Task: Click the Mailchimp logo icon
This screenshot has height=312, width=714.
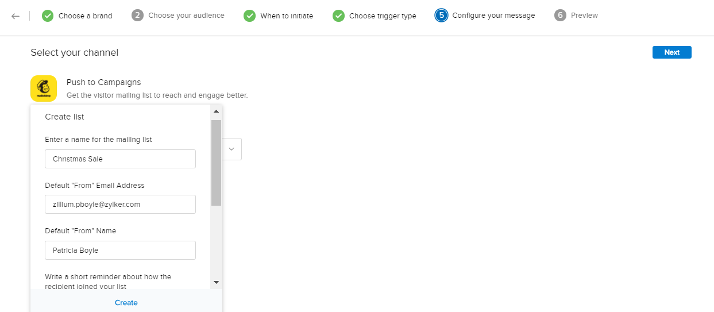Action: point(44,88)
